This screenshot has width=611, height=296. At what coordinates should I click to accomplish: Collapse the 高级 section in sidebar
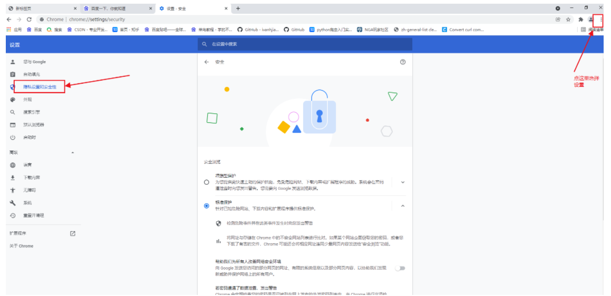coord(72,153)
